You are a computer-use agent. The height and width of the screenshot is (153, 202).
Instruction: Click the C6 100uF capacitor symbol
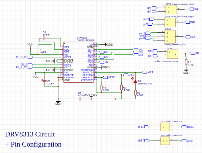44,81
